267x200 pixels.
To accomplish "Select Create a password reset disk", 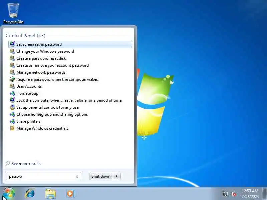I will (70, 58).
